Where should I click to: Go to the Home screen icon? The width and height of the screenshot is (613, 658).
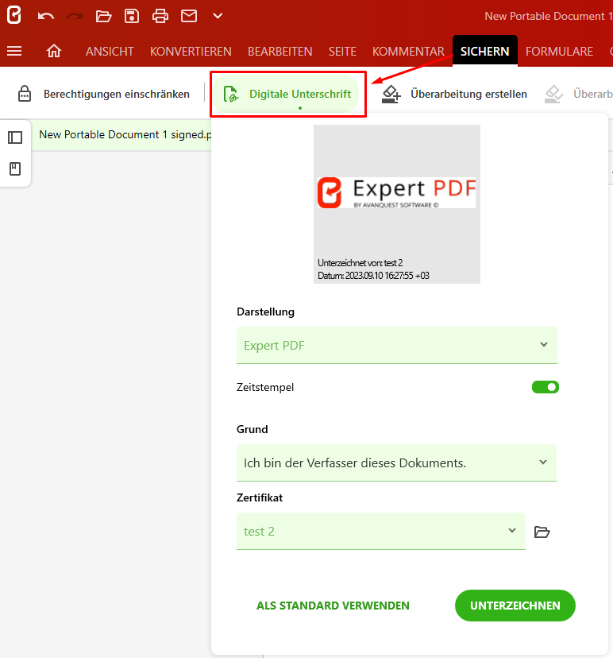point(54,51)
